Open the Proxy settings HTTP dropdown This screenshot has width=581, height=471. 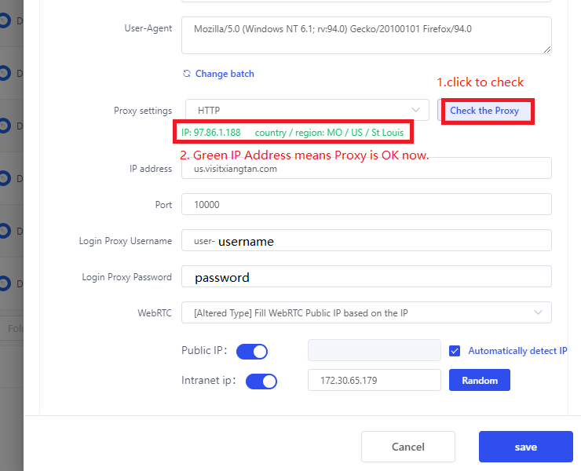307,110
